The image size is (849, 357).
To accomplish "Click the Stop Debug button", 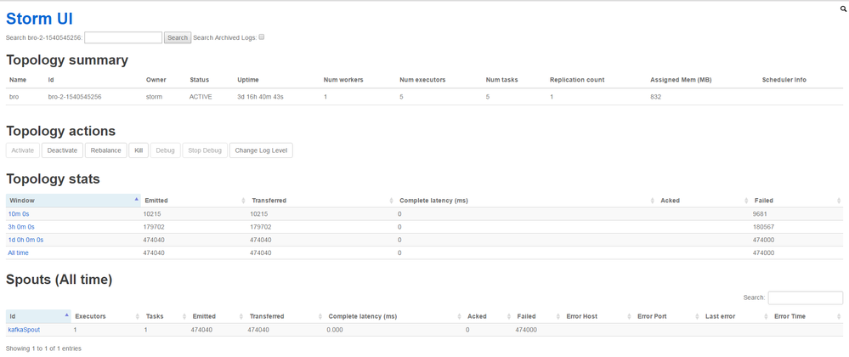I will 205,150.
